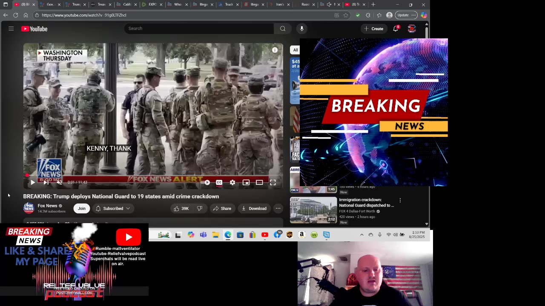The height and width of the screenshot is (306, 545).
Task: Dislike this video
Action: (200, 208)
